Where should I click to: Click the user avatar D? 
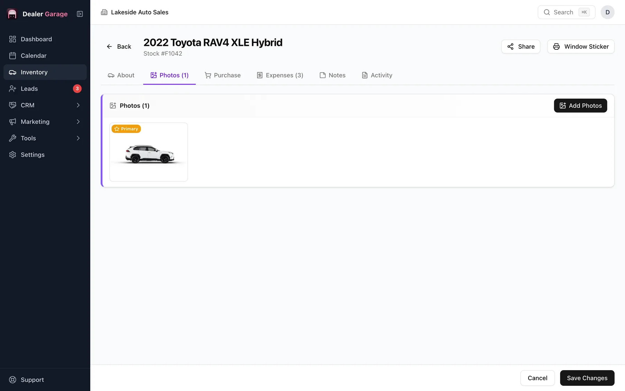[608, 12]
